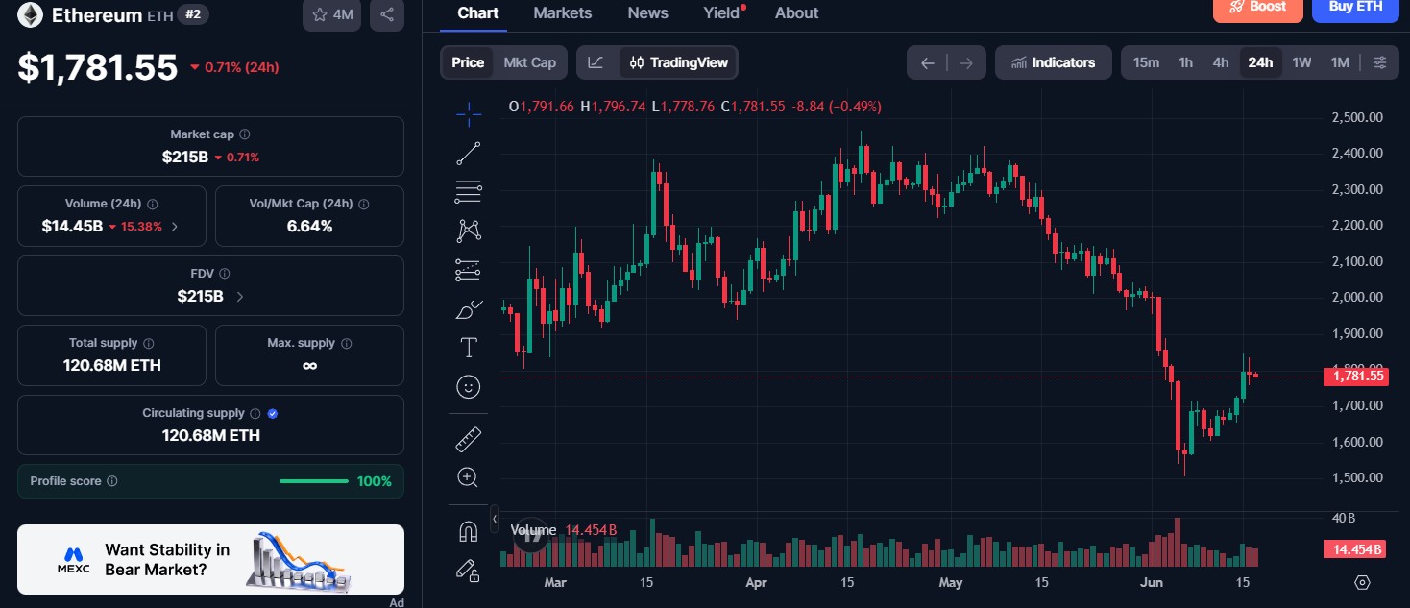Toggle the magnet mode tool
The height and width of the screenshot is (608, 1410).
point(469,531)
